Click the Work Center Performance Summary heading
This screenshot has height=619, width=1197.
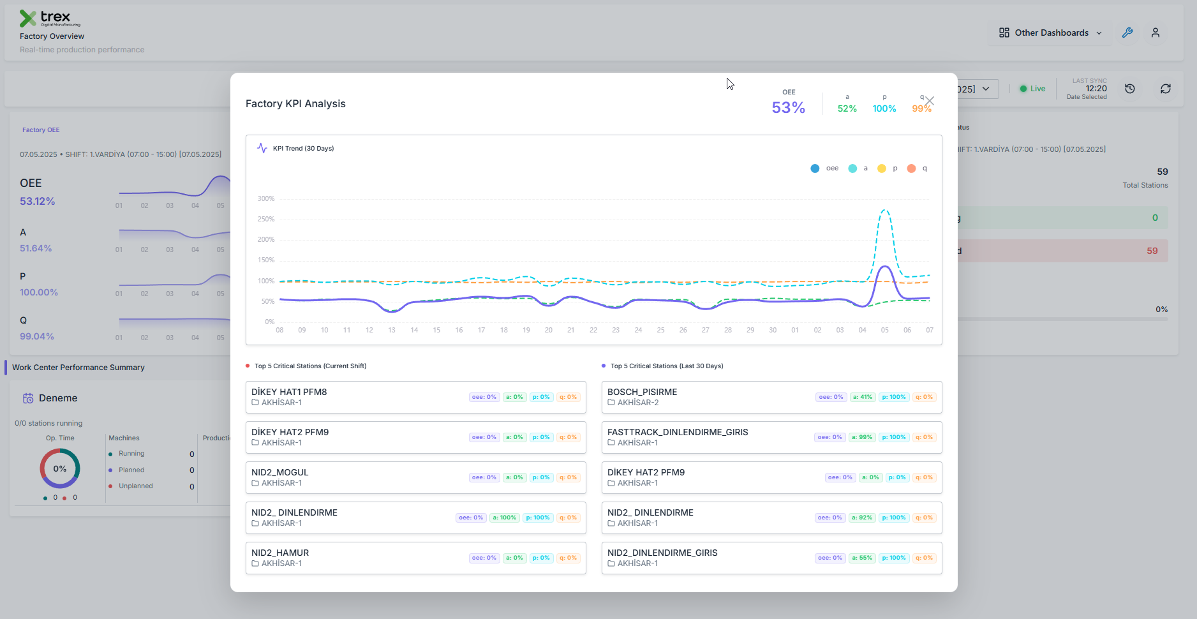click(78, 368)
